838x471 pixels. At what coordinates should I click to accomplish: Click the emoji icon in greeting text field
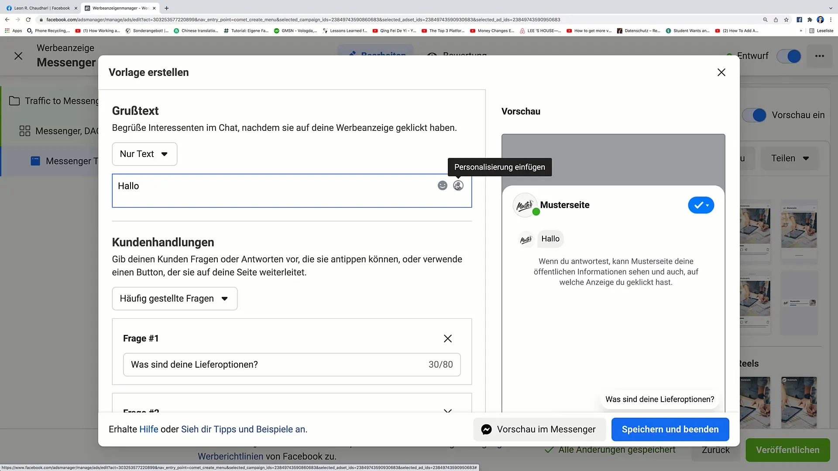[x=443, y=185]
